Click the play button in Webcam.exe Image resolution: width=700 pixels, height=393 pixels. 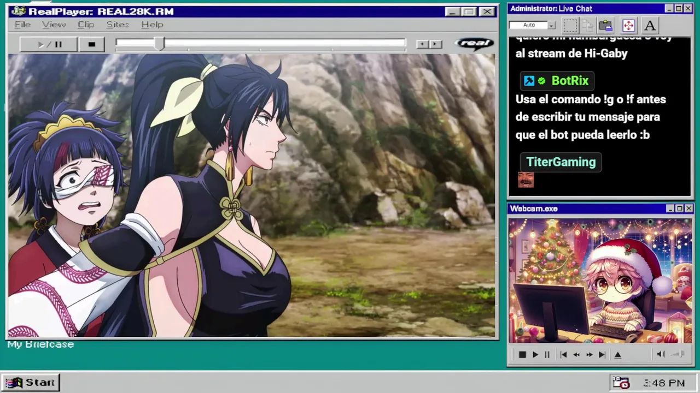pos(535,355)
